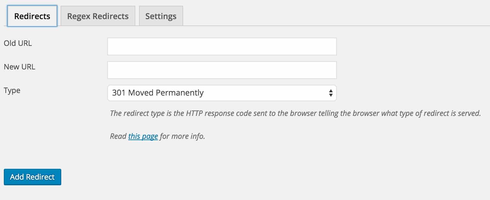The width and height of the screenshot is (490, 200).
Task: Click the word "Read" before the link
Action: tap(118, 136)
